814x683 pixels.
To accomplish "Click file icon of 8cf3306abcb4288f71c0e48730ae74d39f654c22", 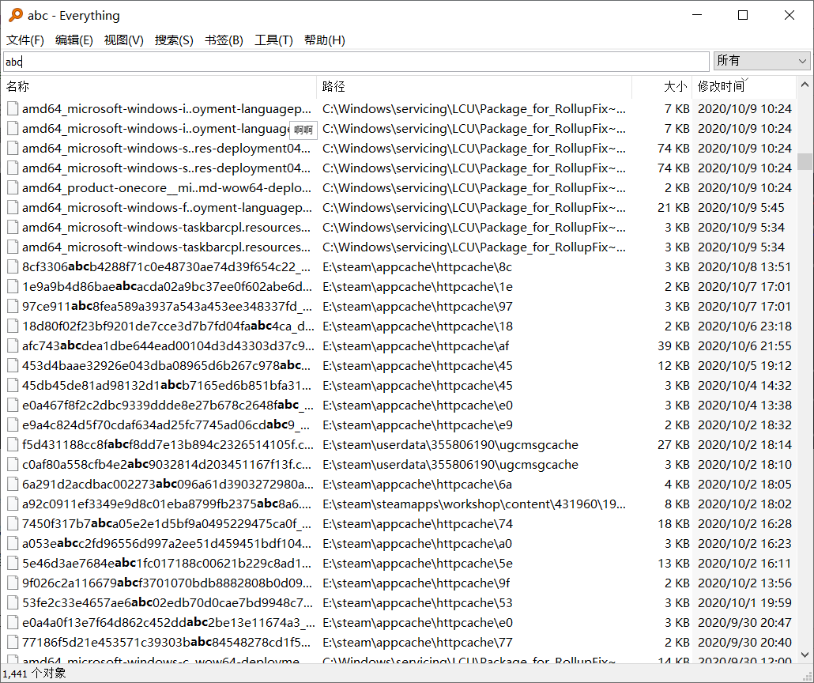I will [x=13, y=267].
